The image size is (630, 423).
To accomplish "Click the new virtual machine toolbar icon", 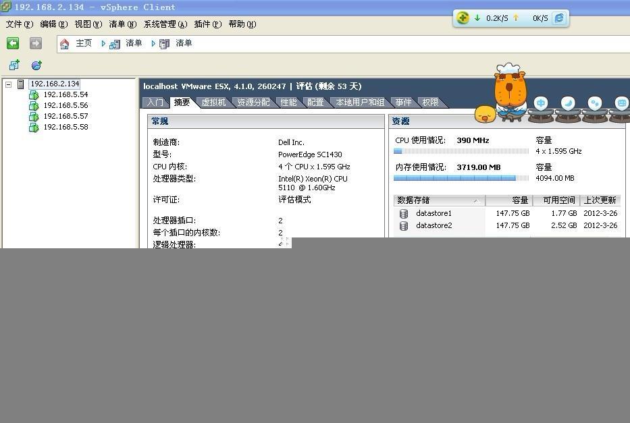I will (14, 65).
